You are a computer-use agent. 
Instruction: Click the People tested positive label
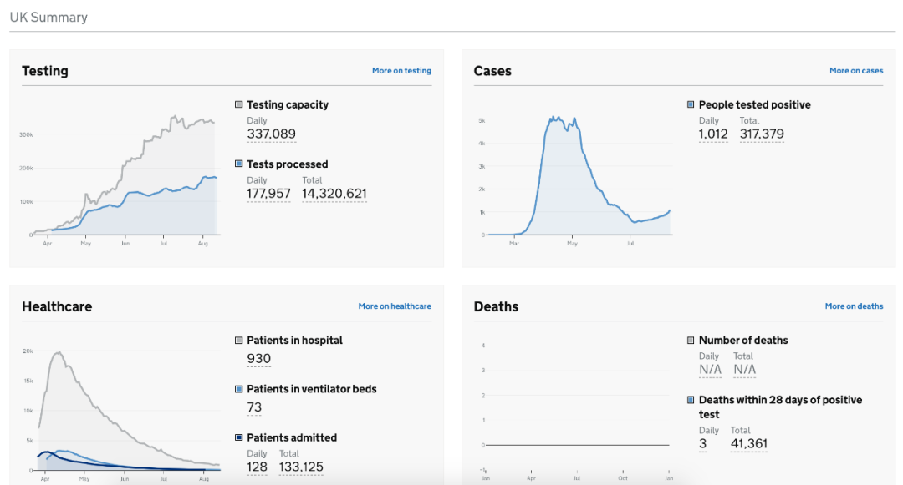pos(754,104)
